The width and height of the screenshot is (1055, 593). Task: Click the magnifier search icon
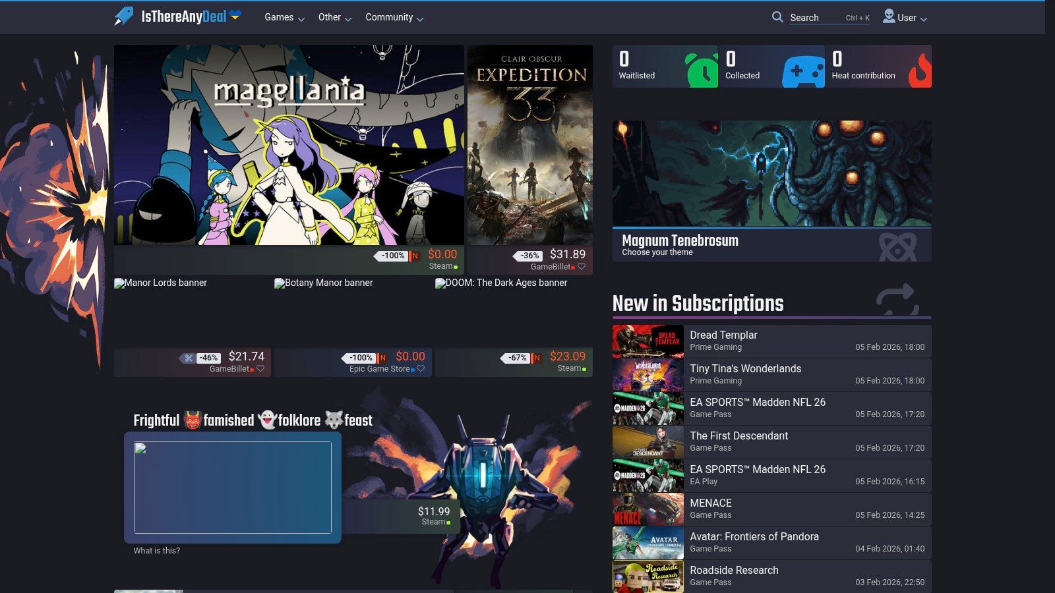tap(777, 17)
